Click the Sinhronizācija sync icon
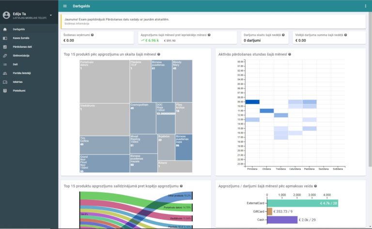The width and height of the screenshot is (372, 229). (x=5, y=56)
